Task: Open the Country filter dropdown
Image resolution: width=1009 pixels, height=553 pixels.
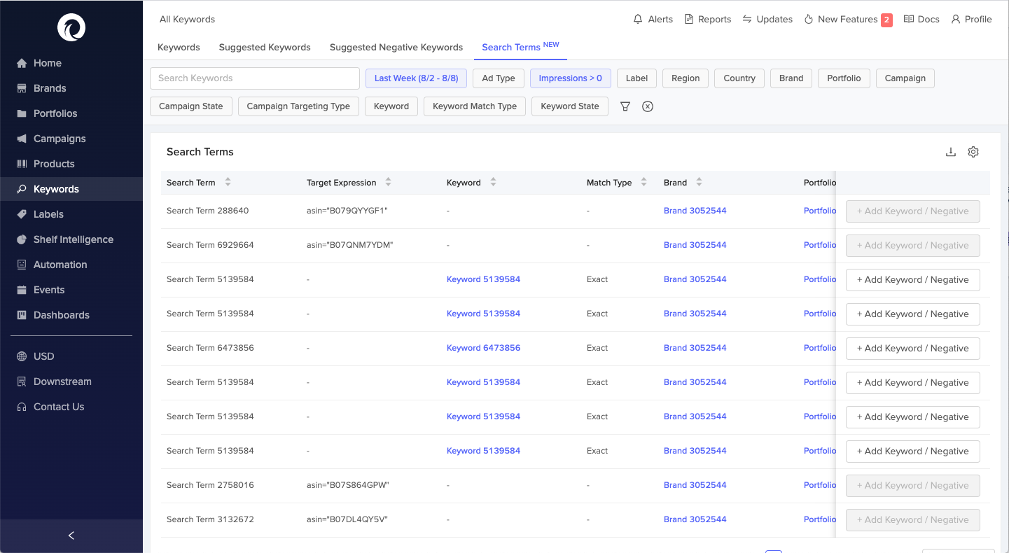Action: [x=739, y=78]
